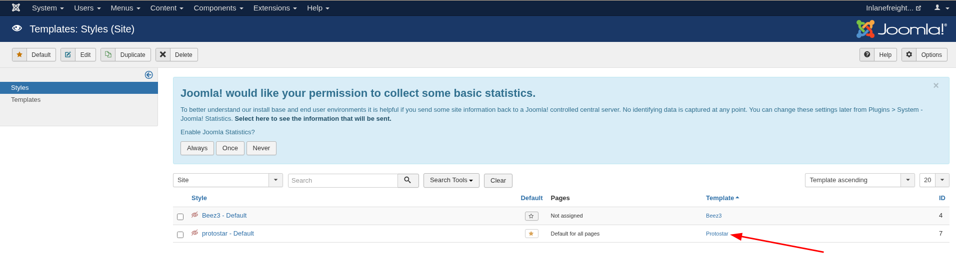The height and width of the screenshot is (276, 956).
Task: Open the Protostar template link
Action: (x=717, y=234)
